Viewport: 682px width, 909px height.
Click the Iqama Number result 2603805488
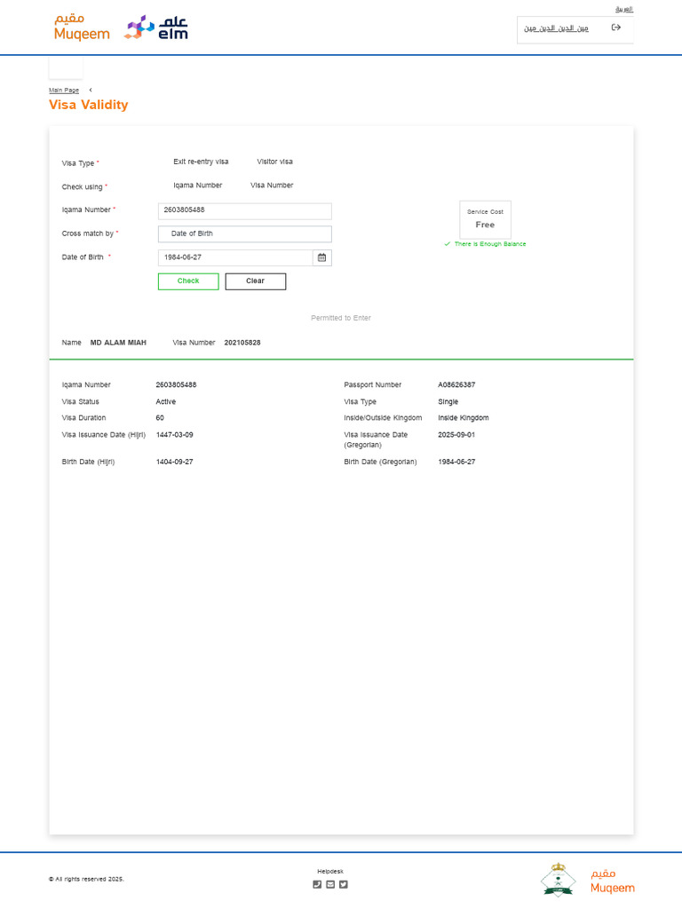coord(177,385)
